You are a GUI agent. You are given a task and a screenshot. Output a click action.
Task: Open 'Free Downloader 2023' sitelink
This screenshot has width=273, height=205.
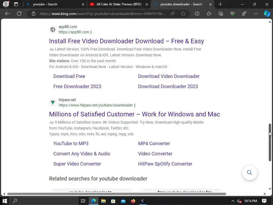pos(77,86)
